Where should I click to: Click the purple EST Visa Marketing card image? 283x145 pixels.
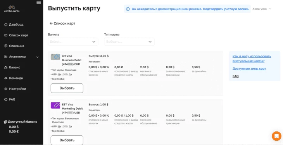coord(55,105)
